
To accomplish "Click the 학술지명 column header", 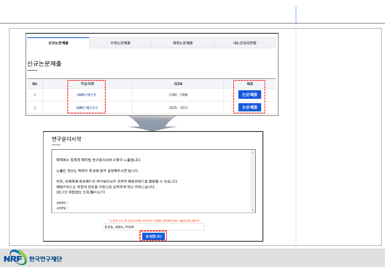I will (x=87, y=84).
